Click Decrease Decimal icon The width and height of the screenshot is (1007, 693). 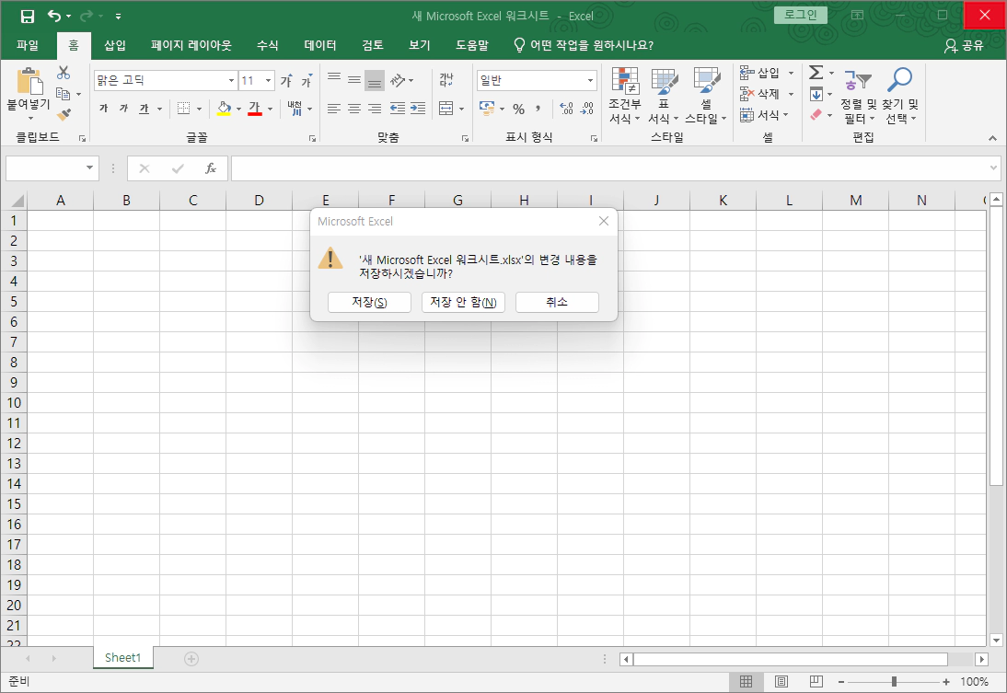point(587,109)
